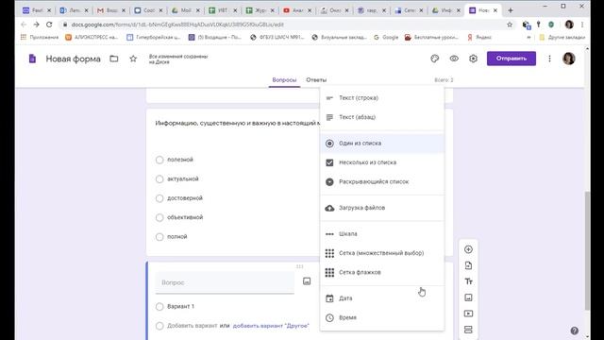Viewport: 604px width, 340px height.
Task: Add question with the plus circle icon
Action: [x=468, y=249]
